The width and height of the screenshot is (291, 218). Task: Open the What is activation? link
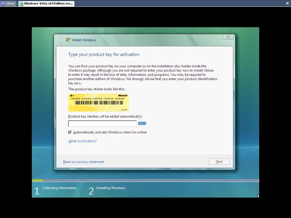tap(83, 141)
